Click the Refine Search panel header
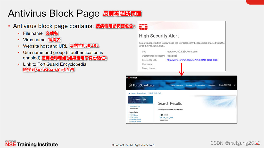 [x=141, y=100]
